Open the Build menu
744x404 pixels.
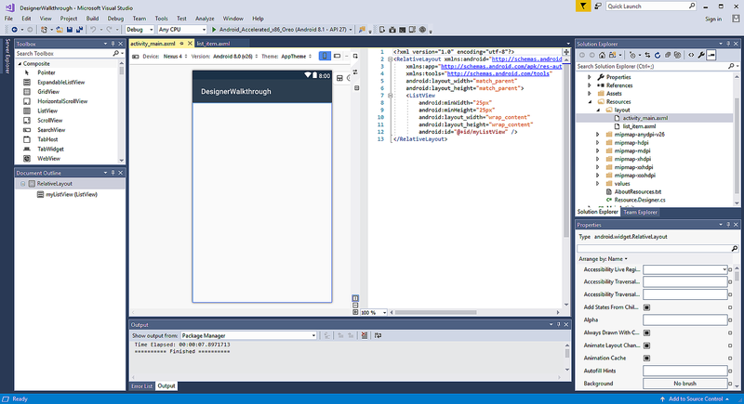point(91,18)
